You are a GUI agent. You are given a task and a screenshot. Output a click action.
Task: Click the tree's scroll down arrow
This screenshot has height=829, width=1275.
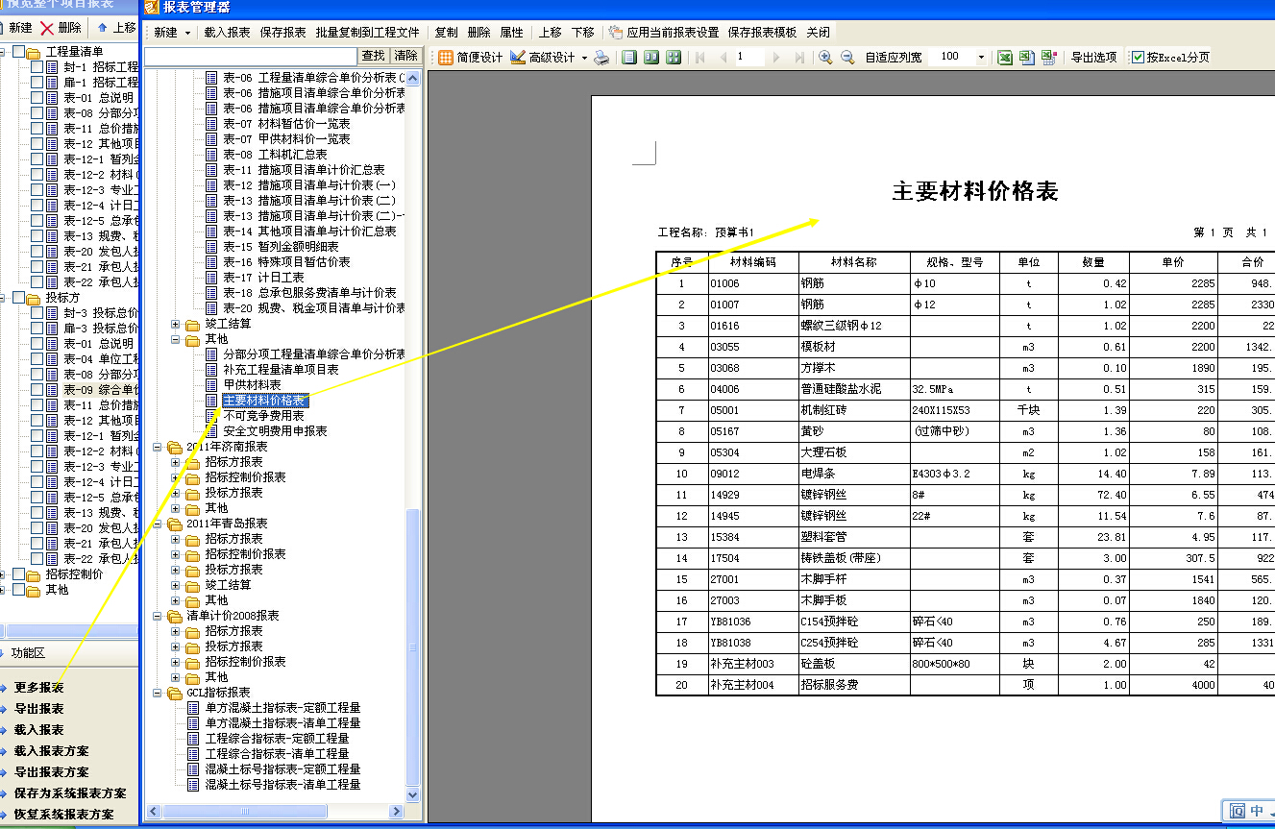click(x=413, y=795)
